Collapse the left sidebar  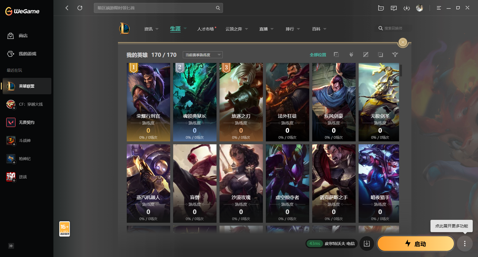click(x=11, y=246)
